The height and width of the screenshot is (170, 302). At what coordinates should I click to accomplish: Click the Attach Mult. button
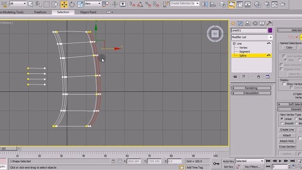tap(287, 141)
